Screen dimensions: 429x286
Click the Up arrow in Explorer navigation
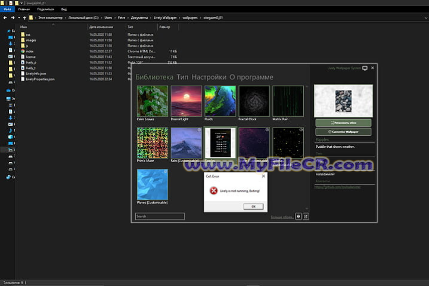point(24,18)
